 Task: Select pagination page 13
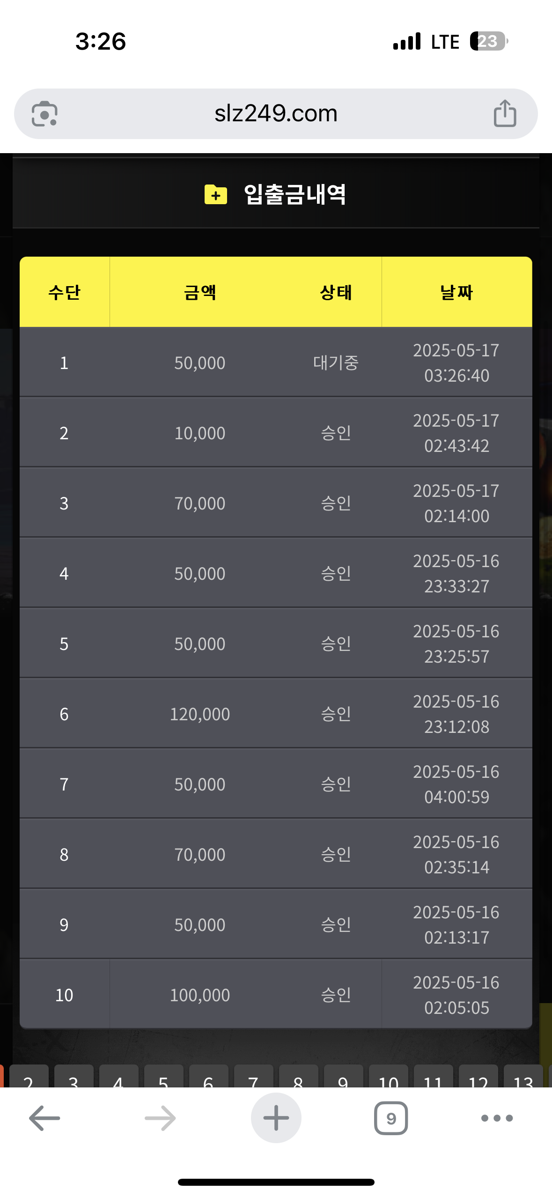[523, 1078]
